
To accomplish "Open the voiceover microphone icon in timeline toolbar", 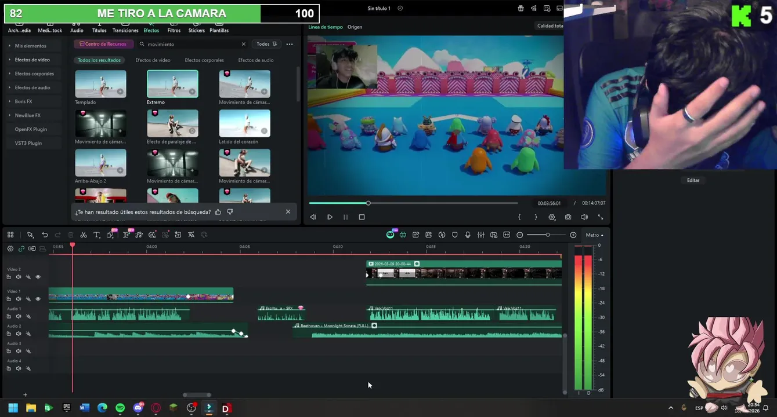I will (468, 235).
